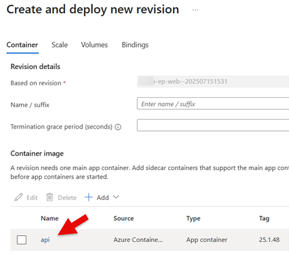
Task: Switch to the Container tab
Action: pyautogui.click(x=22, y=45)
